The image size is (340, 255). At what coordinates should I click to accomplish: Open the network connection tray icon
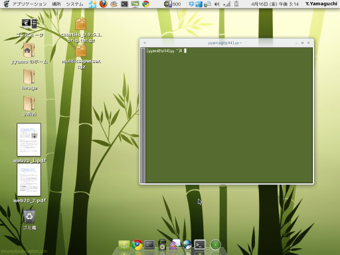click(x=207, y=4)
